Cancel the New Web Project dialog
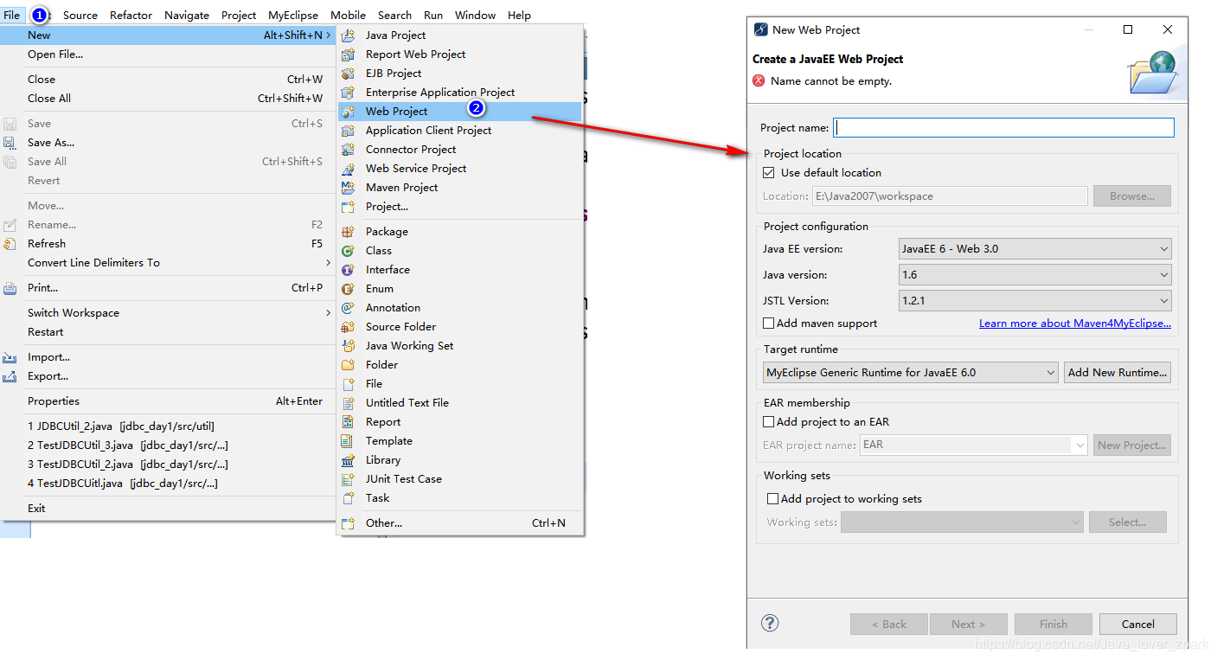 pos(1138,625)
